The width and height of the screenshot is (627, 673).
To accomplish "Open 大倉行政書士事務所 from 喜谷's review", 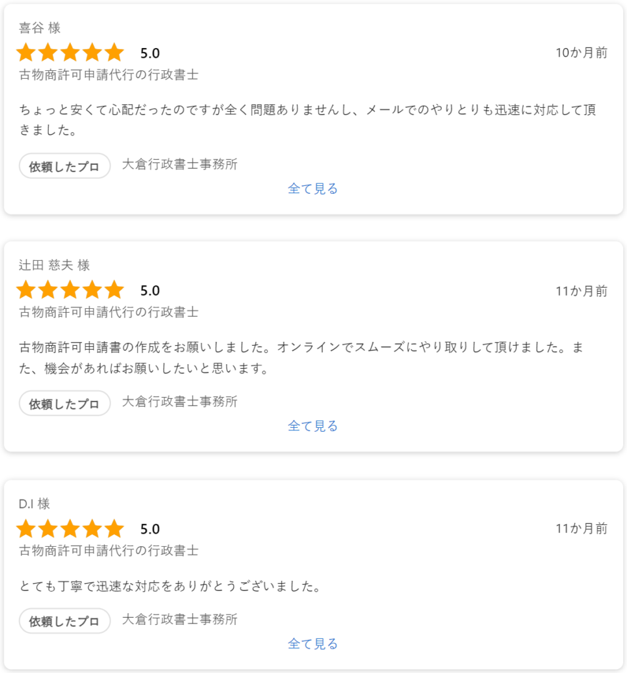I will point(180,164).
